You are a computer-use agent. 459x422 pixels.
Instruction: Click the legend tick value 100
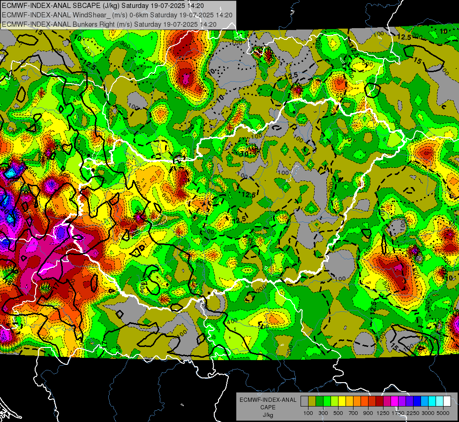308,413
